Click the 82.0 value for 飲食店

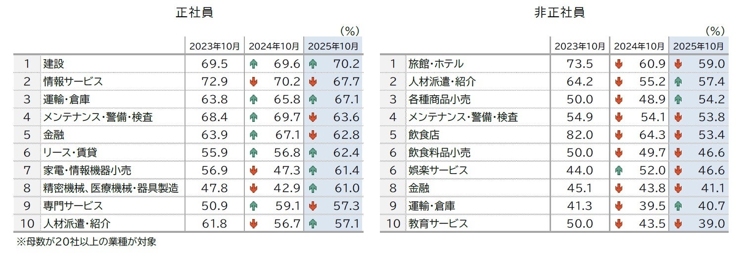pyautogui.click(x=580, y=135)
